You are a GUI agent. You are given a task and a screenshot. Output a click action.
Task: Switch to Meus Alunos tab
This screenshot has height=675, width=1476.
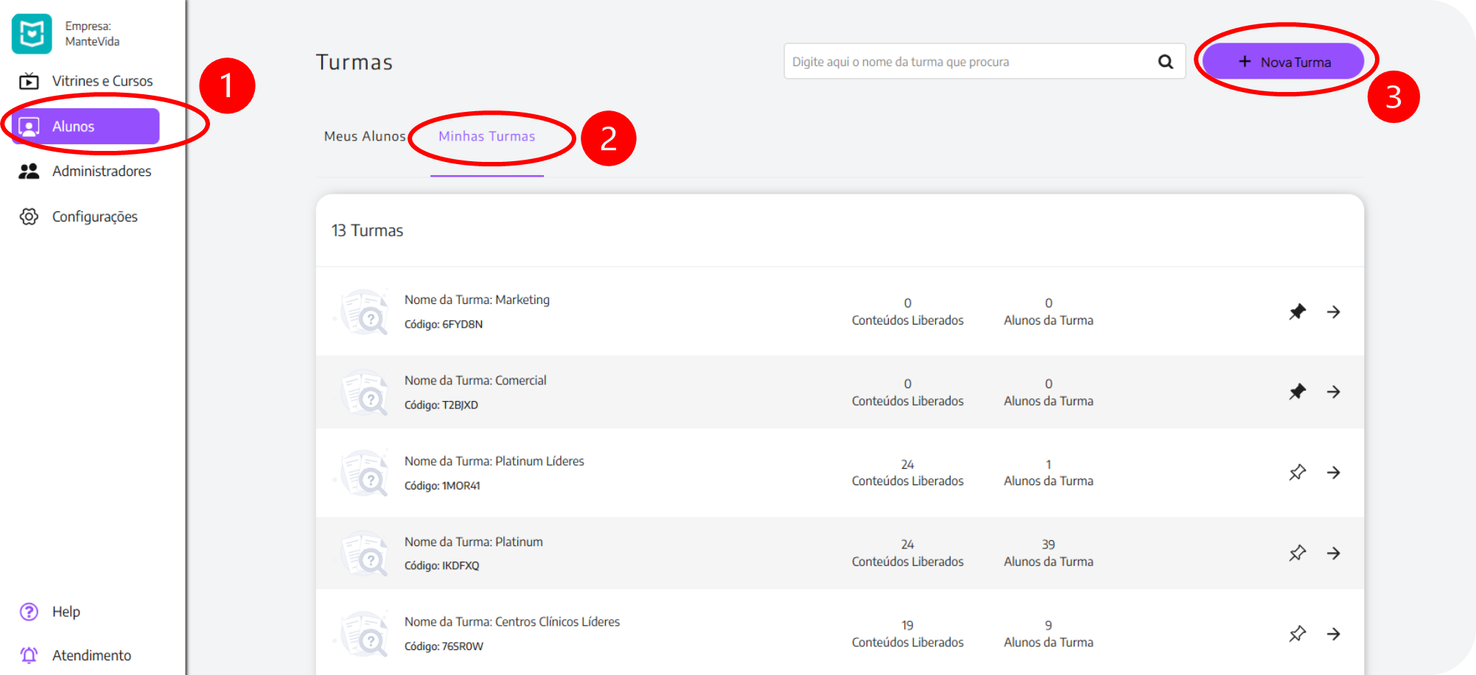pyautogui.click(x=365, y=136)
